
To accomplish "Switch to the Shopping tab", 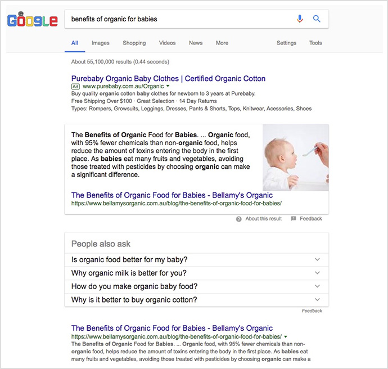I will click(x=134, y=43).
